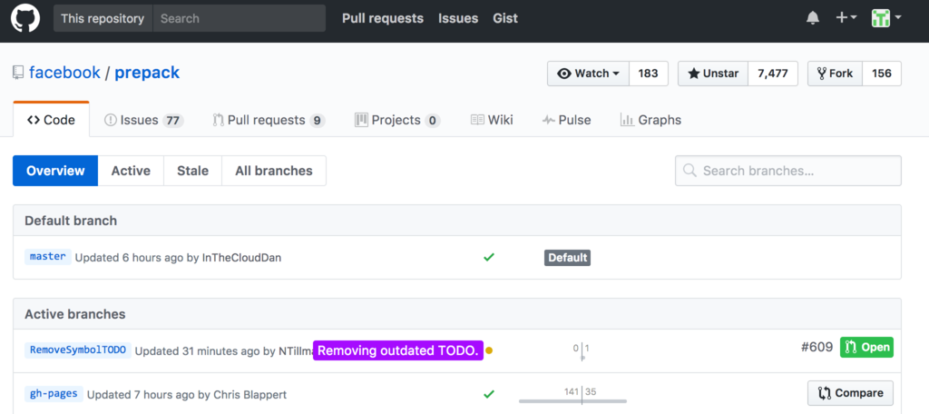This screenshot has width=929, height=414.
Task: Open Issues in top navigation
Action: (458, 18)
